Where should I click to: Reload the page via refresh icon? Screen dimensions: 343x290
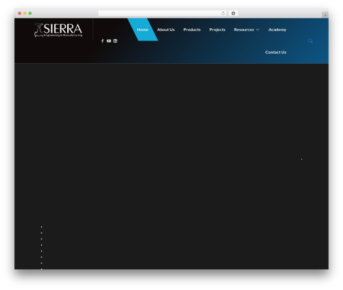point(223,13)
